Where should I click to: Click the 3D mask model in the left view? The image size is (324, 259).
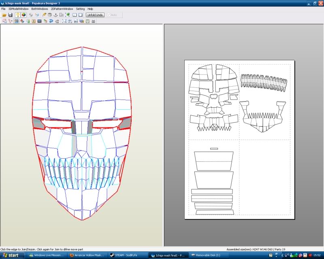coord(82,134)
